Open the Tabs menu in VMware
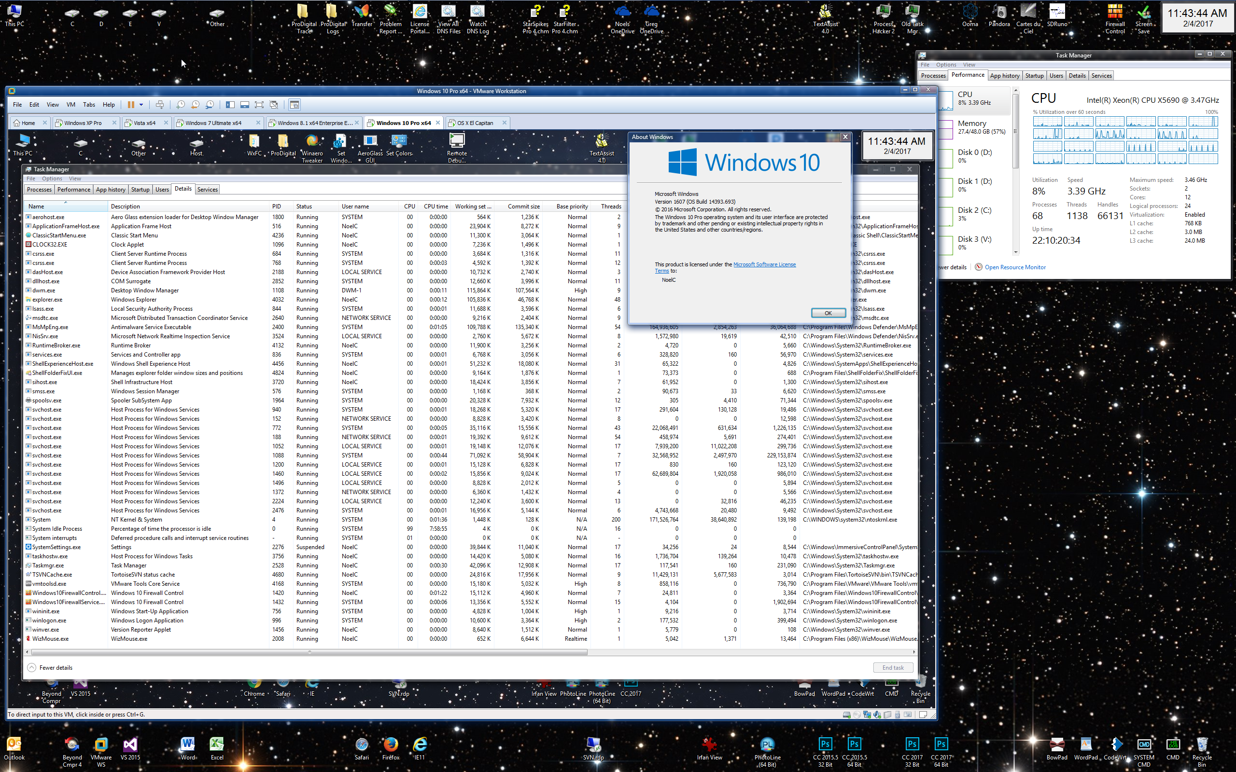 pyautogui.click(x=89, y=105)
